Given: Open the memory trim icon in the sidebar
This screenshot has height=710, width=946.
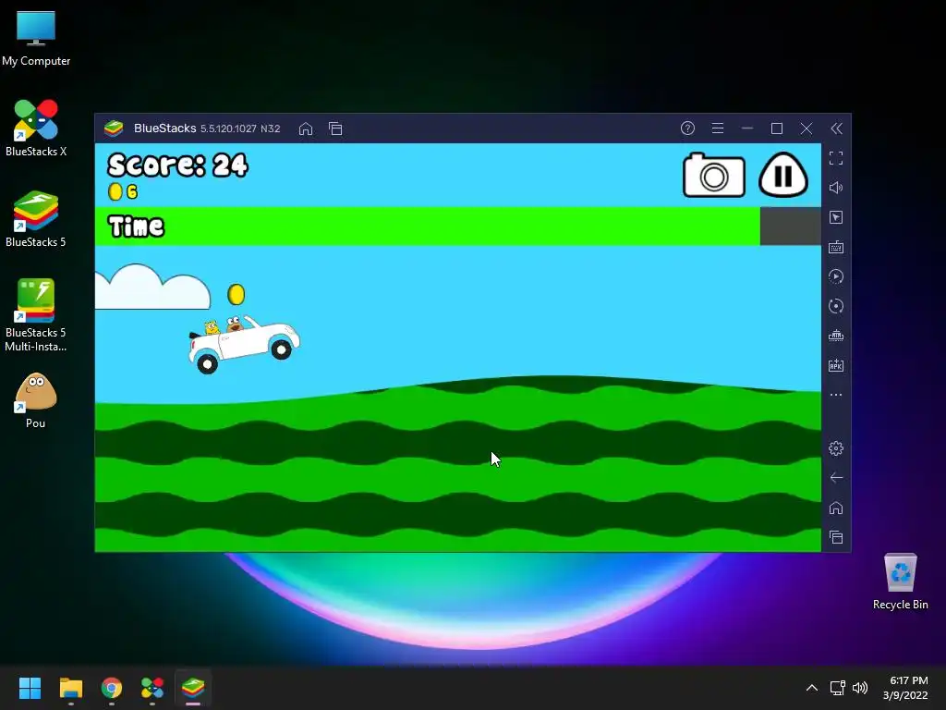Looking at the screenshot, I should click(x=836, y=336).
